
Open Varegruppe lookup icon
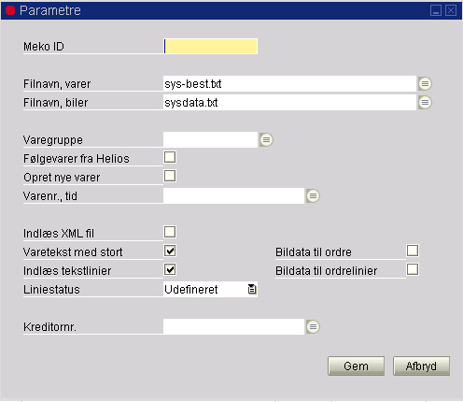[x=266, y=140]
